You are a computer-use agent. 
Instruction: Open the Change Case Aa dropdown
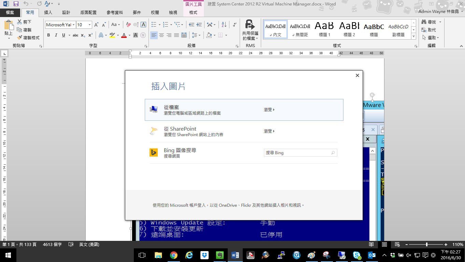point(116,25)
